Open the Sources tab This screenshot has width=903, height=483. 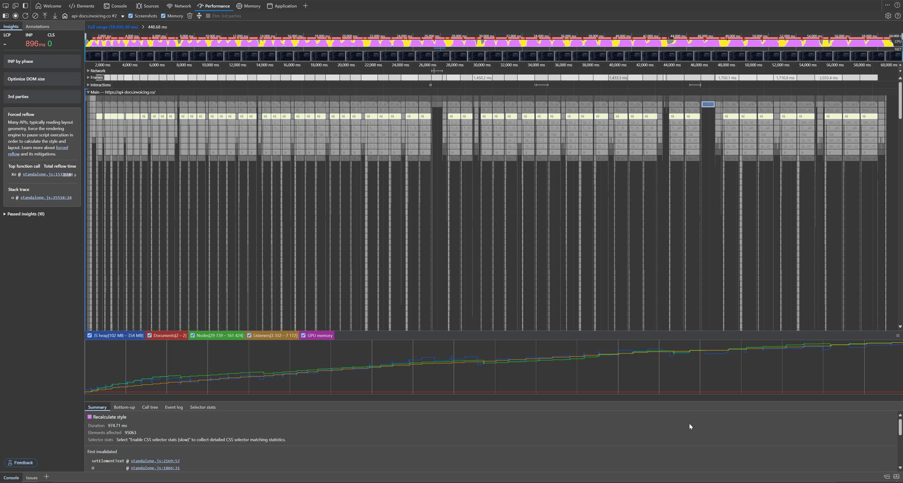tap(147, 6)
